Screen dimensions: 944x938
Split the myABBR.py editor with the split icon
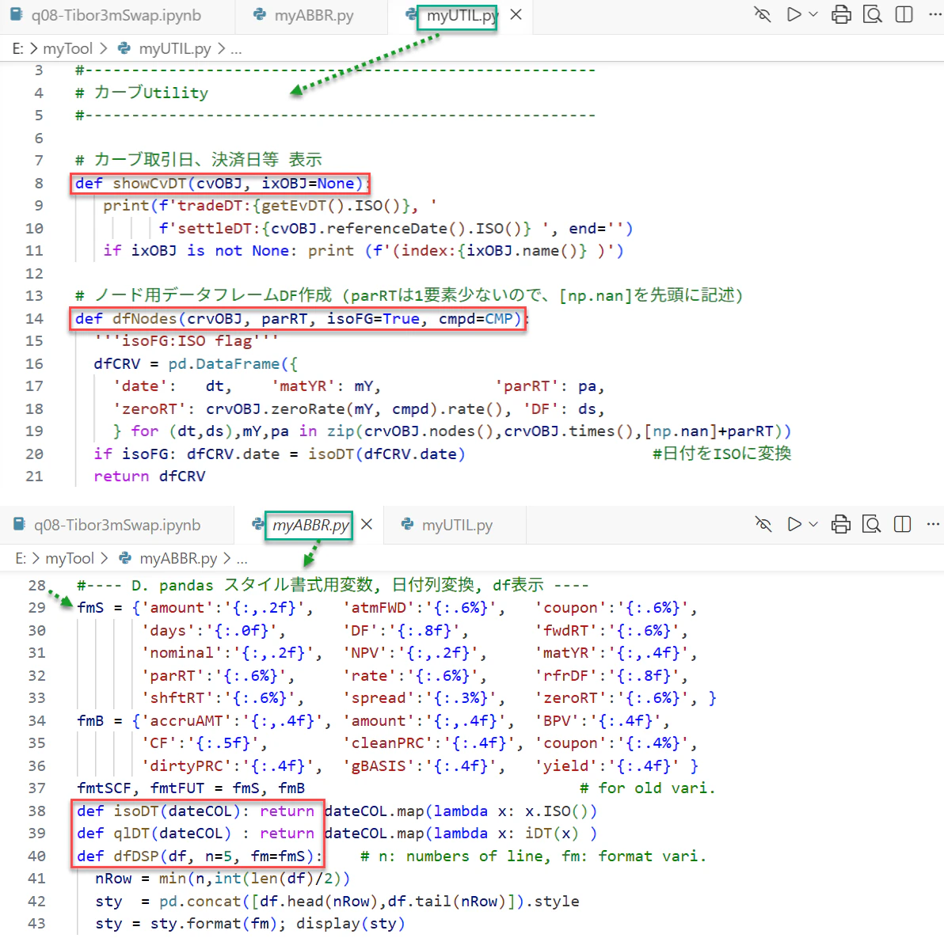coord(903,525)
